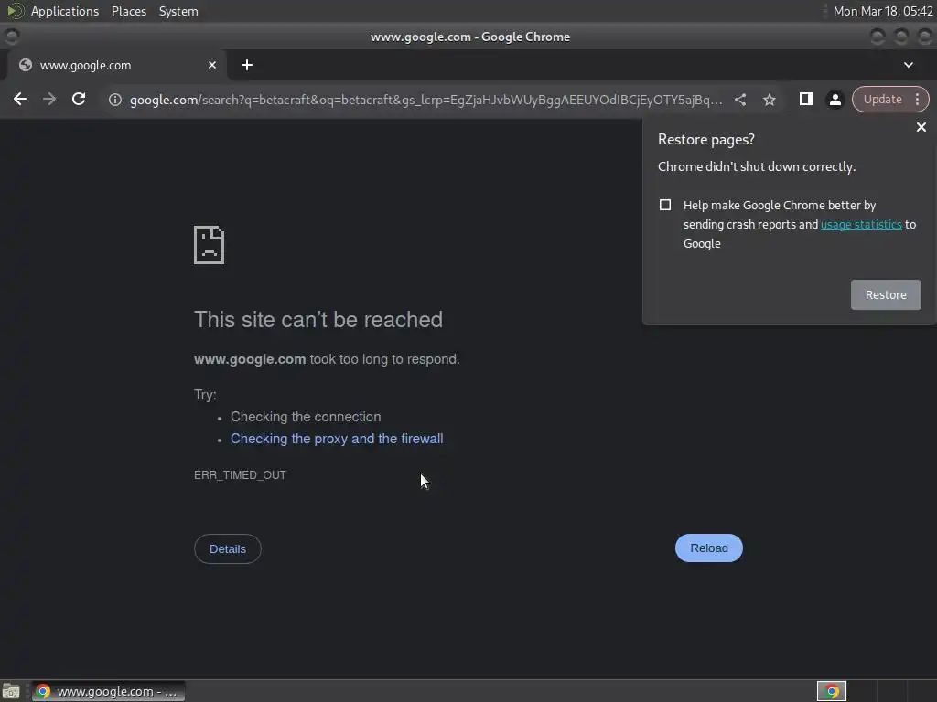Enable sending crash reports checkbox
This screenshot has width=937, height=702.
(665, 205)
